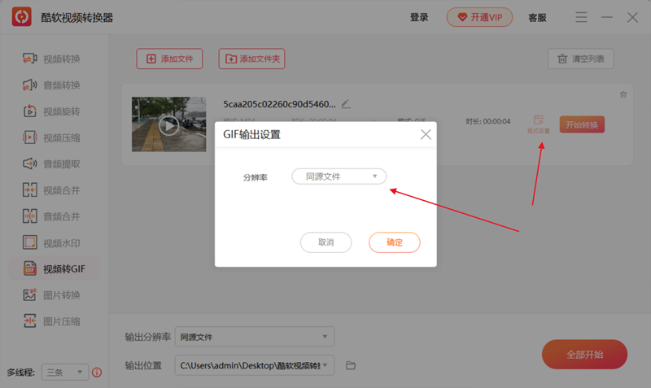Select 视频旋转 in the sidebar
The image size is (651, 388).
tap(51, 111)
